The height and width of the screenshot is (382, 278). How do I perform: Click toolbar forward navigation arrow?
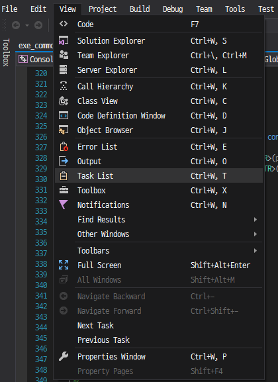(38, 25)
